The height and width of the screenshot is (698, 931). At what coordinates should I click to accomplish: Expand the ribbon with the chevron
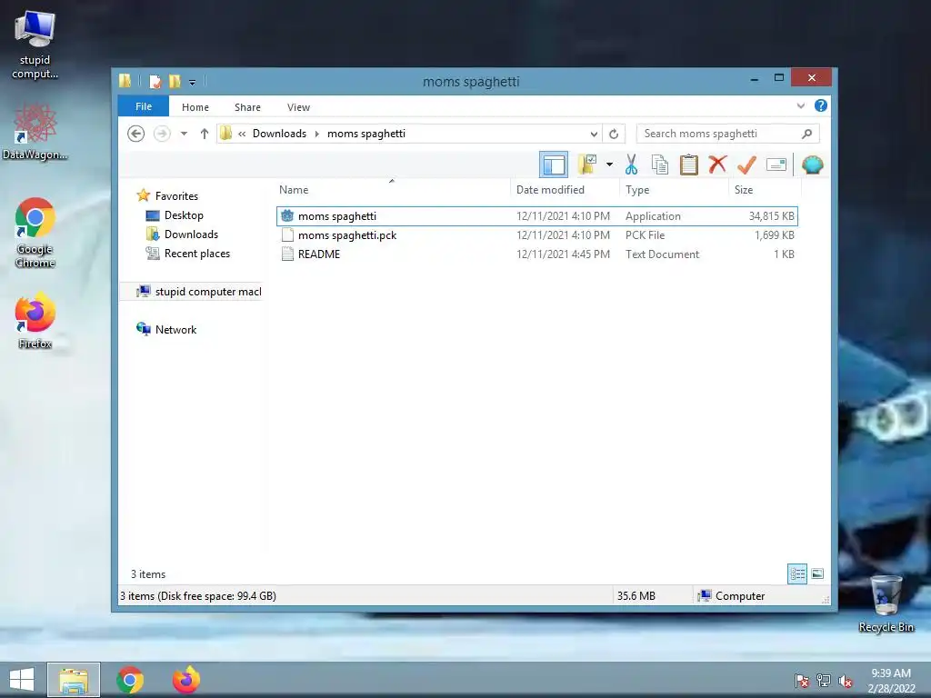[801, 105]
